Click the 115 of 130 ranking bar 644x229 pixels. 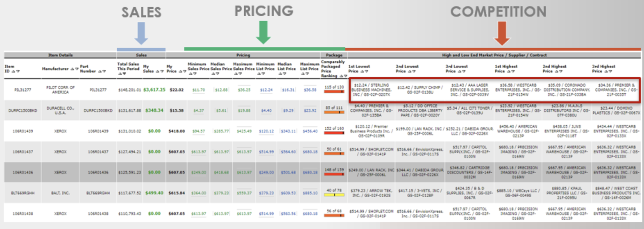334,92
